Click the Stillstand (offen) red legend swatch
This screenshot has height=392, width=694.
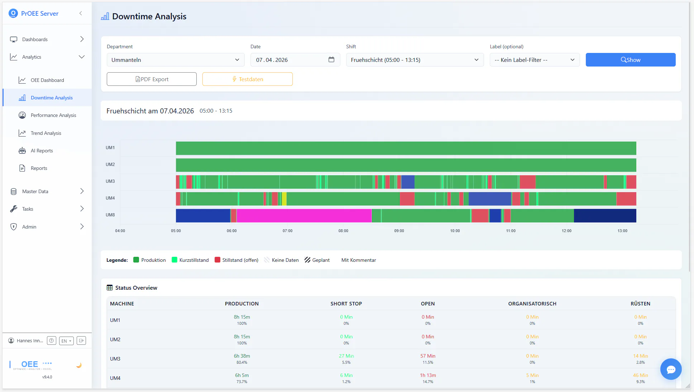(x=217, y=260)
